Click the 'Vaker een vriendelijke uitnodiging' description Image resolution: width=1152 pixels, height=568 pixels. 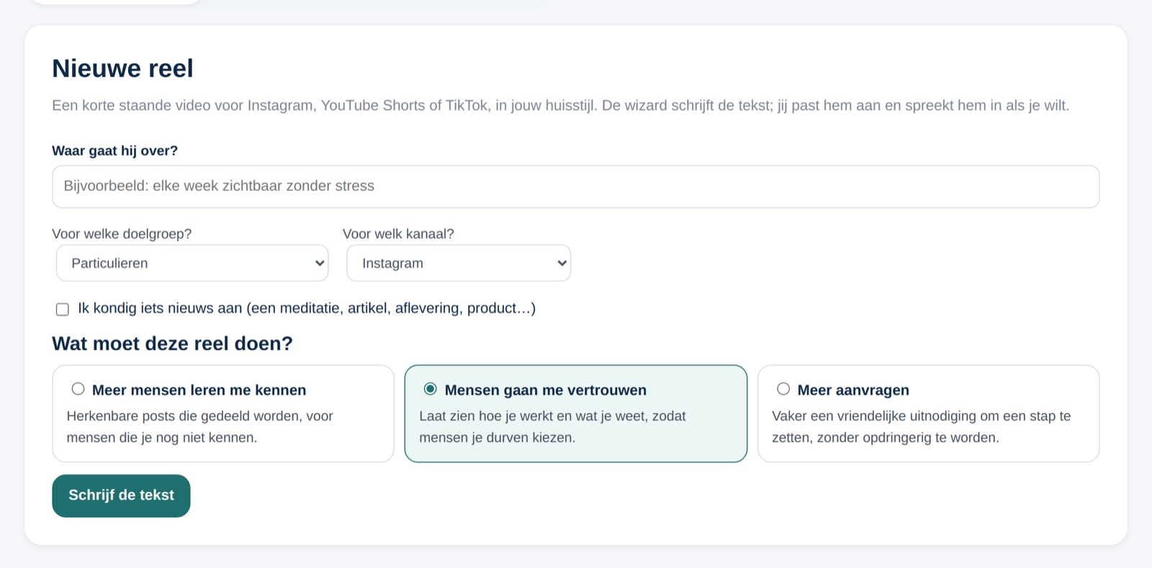(921, 426)
